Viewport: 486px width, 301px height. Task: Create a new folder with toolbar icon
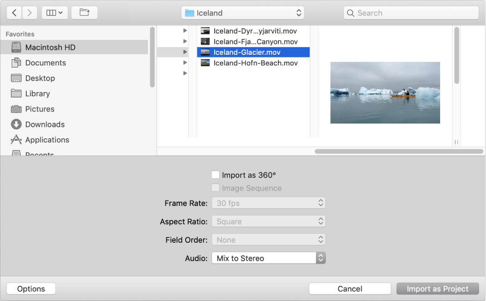[x=84, y=13]
